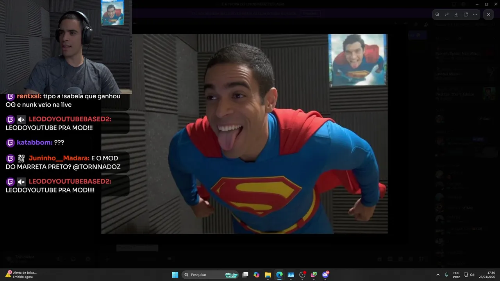Open the POR PTB2 keyboard language switcher

click(x=456, y=275)
